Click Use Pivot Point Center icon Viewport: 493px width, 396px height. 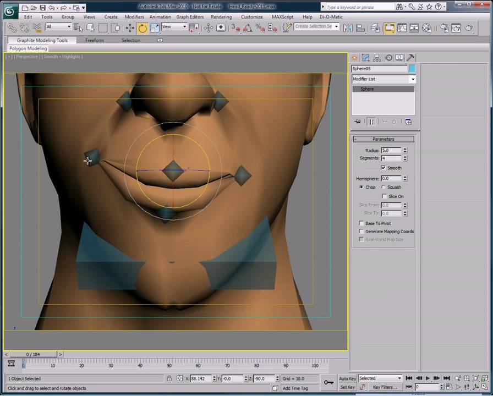194,28
